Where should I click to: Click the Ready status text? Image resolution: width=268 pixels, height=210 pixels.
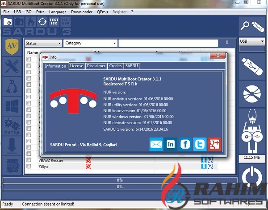8,204
